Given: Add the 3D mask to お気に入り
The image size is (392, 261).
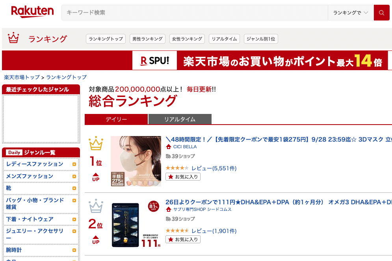Looking at the screenshot, I should coord(183,177).
